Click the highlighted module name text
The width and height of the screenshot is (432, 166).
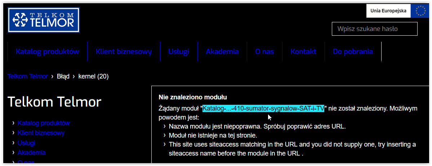point(263,108)
